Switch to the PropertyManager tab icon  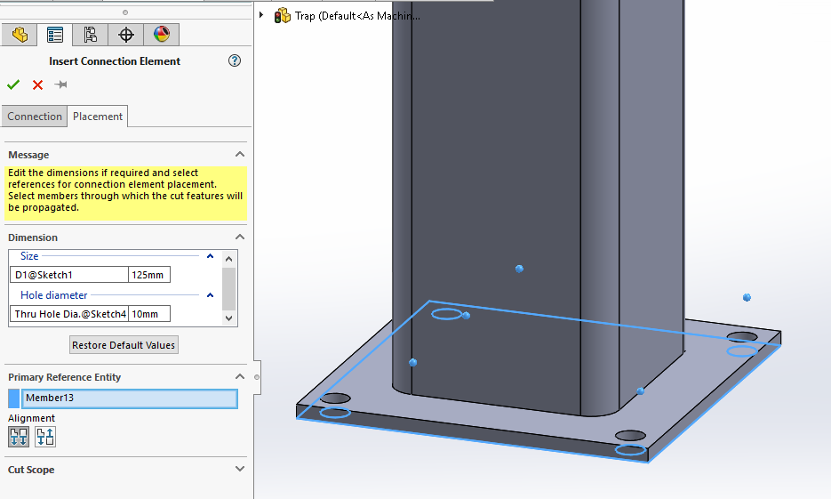point(54,35)
